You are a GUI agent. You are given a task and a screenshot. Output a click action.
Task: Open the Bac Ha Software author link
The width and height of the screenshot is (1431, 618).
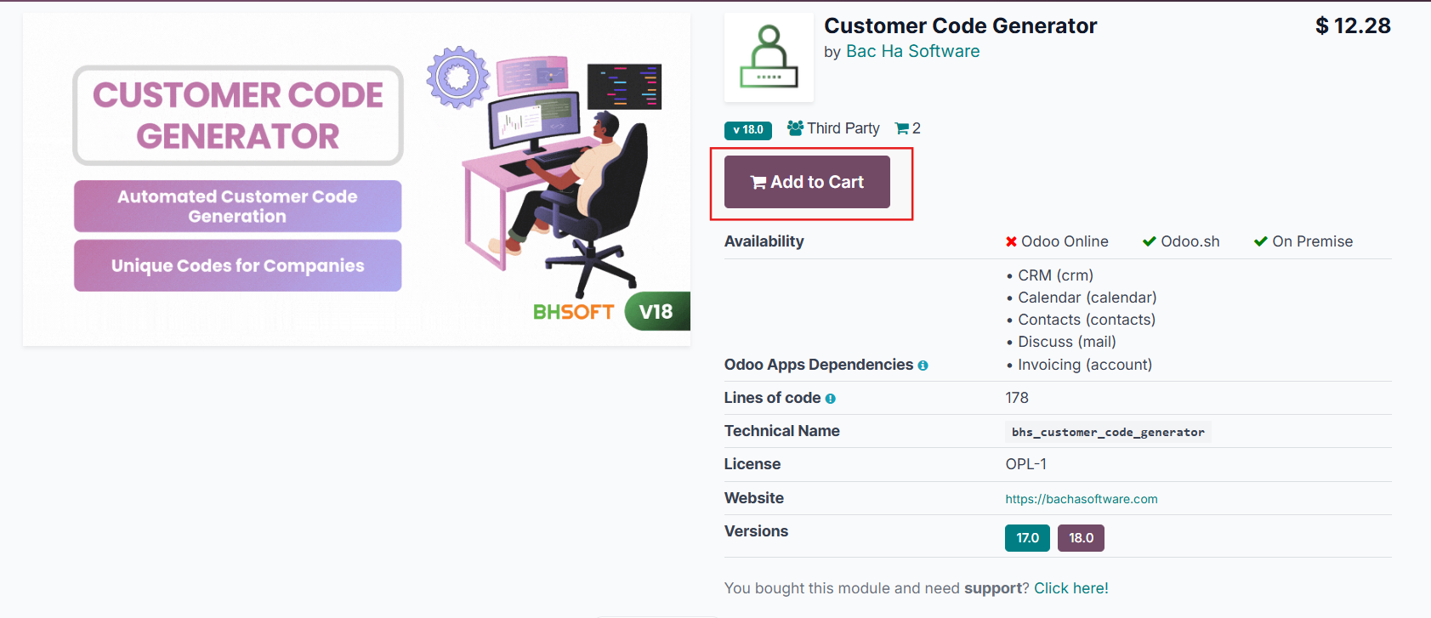click(912, 51)
